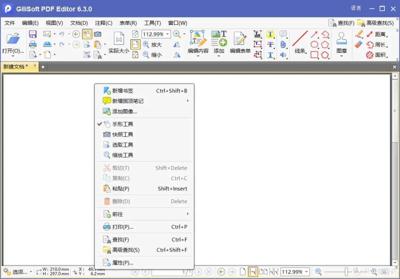Activate the eraser annotation tool
Image resolution: width=400 pixels, height=279 pixels.
(358, 44)
